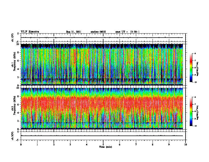Click the "ch.1(V)" axis label
This screenshot has width=209, height=162.
[x=13, y=38]
